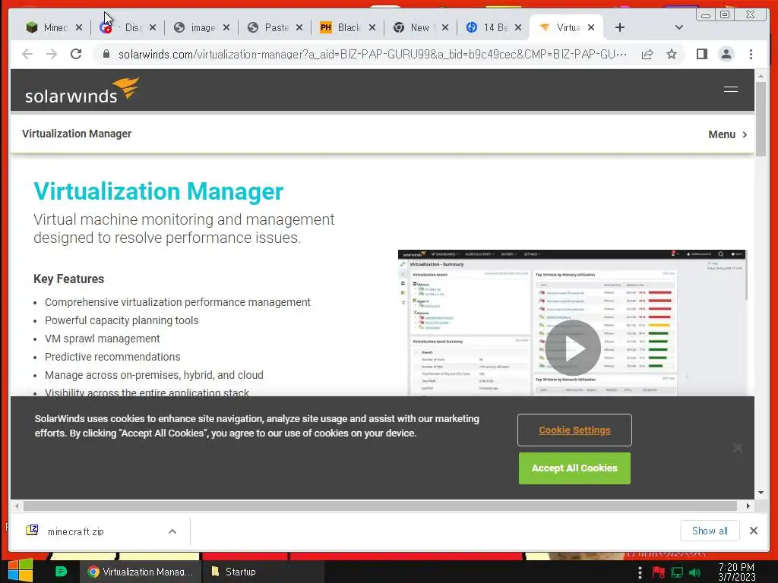Open Chrome's three-dot menu
Screen dimensions: 778x583
coord(751,54)
